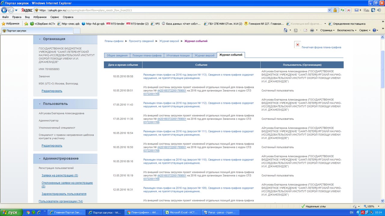Click Редактировать under Организация section
The image size is (385, 216).
point(52,91)
